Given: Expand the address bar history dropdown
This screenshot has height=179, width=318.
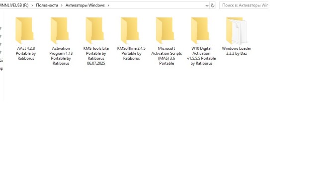Looking at the screenshot, I should pyautogui.click(x=207, y=5).
